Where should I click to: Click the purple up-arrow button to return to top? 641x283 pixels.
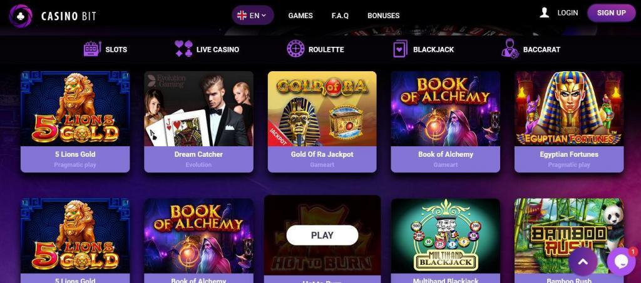coord(583,261)
